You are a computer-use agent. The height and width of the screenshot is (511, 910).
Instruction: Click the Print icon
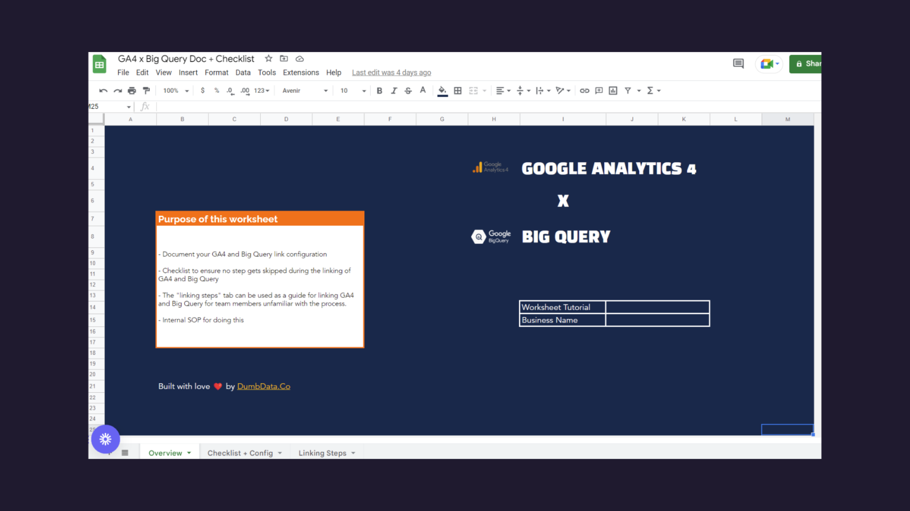point(132,90)
